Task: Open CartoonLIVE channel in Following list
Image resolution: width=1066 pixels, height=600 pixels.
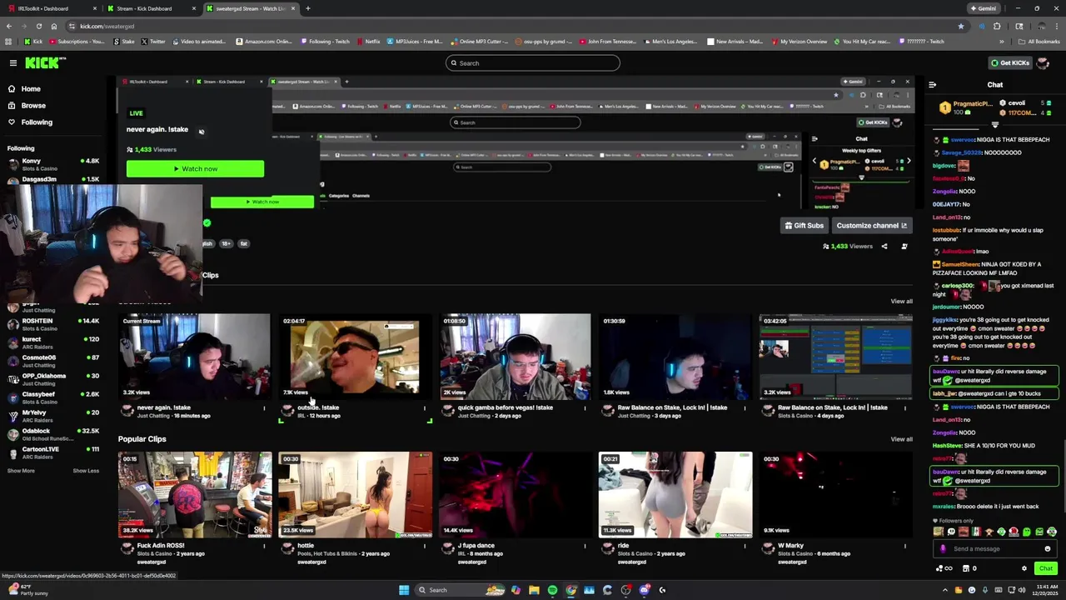Action: (x=52, y=452)
